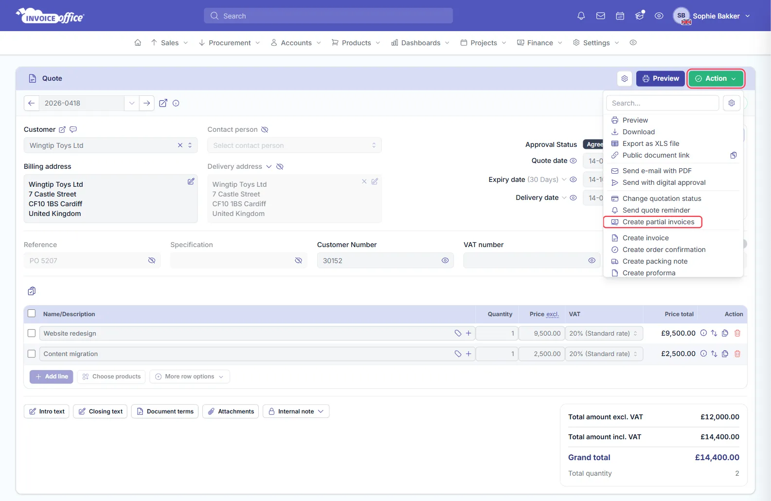Clear the Wingtip Toys Ltd customer selection
This screenshot has height=501, width=771.
tap(180, 145)
